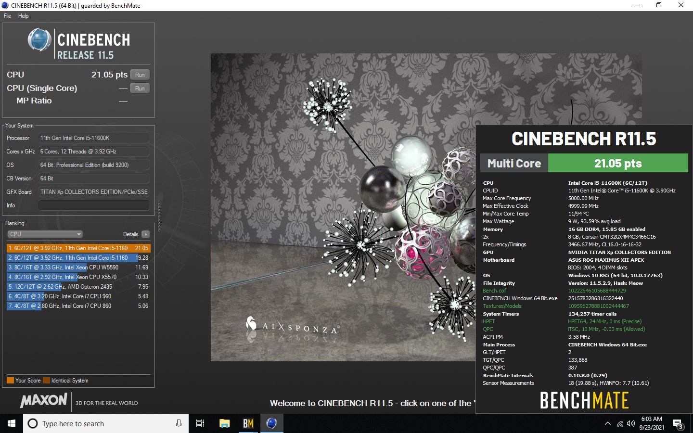
Task: Click the Cores x GHz field value
Action: pyautogui.click(x=93, y=152)
